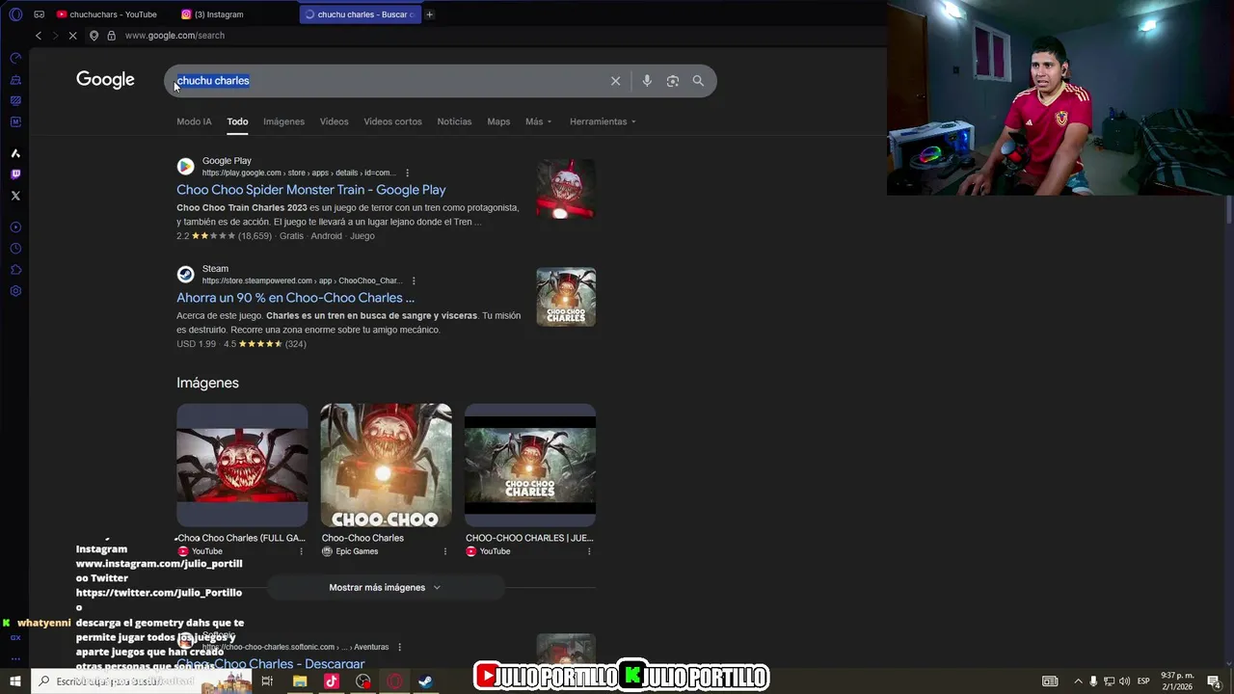This screenshot has height=694, width=1234.
Task: Open the Videos cortos results tab
Action: pyautogui.click(x=392, y=121)
